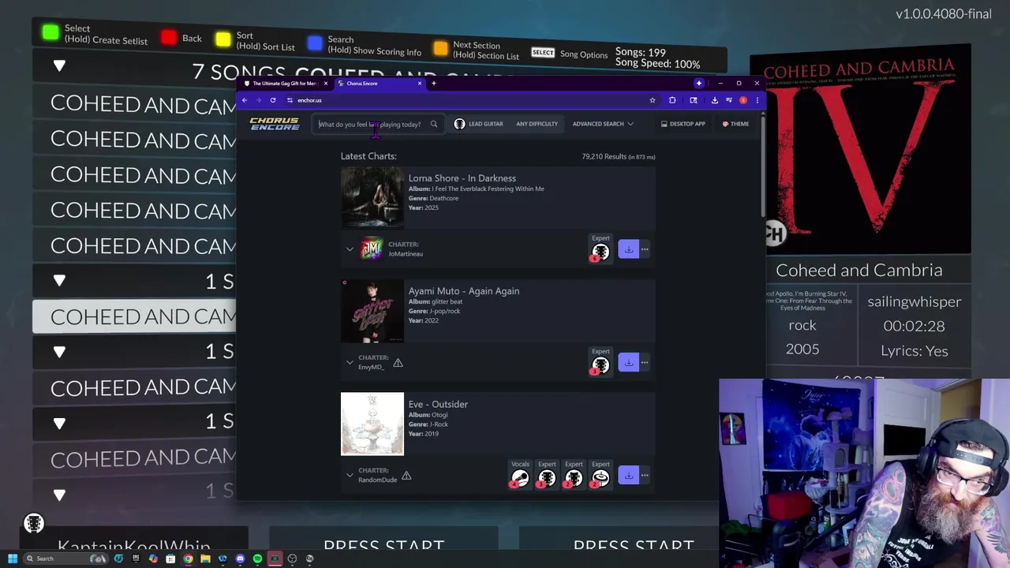Expand Advanced Search options
The image size is (1010, 568).
point(603,124)
